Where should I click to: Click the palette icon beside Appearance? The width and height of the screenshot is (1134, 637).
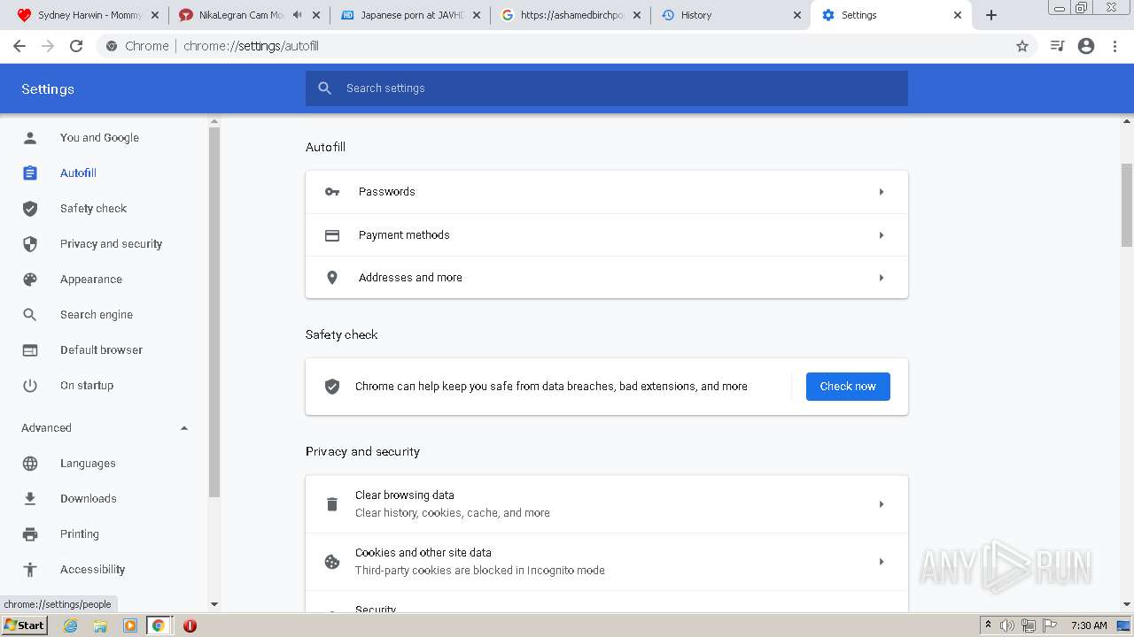[30, 280]
